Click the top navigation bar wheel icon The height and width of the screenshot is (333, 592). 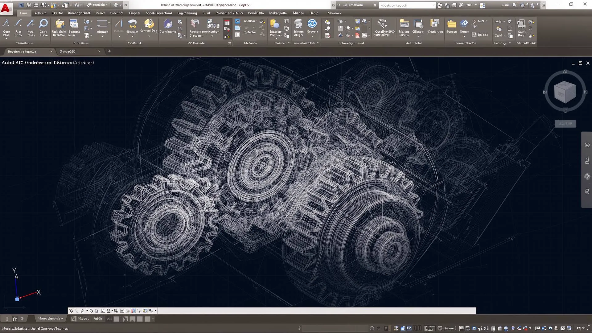[x=587, y=145]
